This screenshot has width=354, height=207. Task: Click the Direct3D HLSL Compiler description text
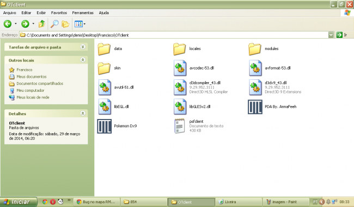pyautogui.click(x=209, y=92)
